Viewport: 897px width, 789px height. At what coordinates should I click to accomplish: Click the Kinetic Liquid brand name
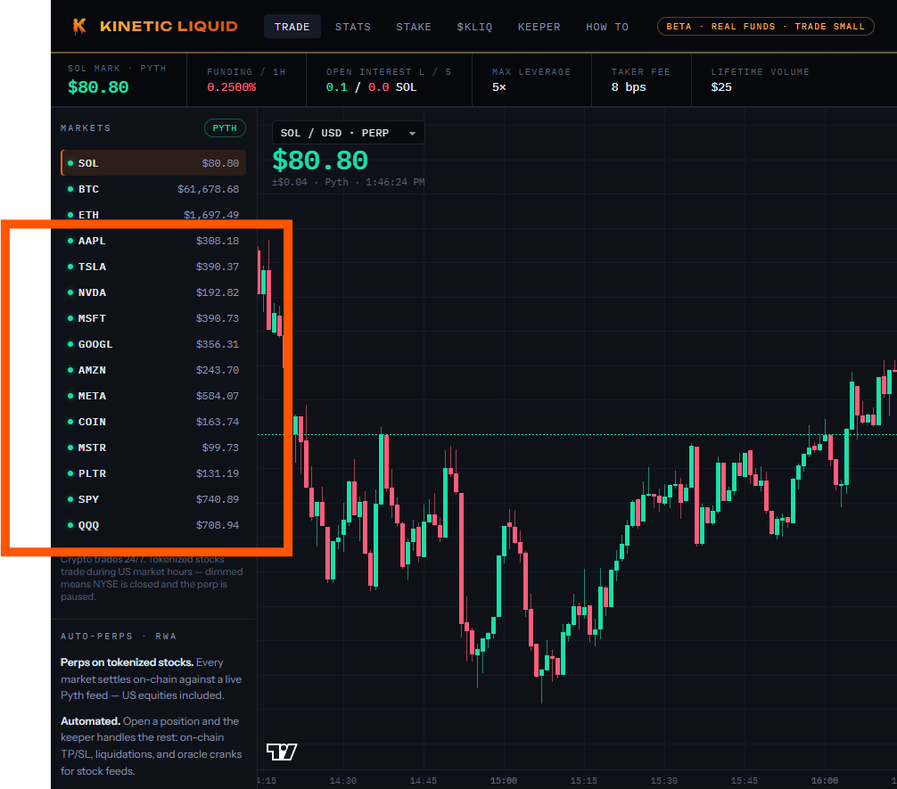click(x=169, y=27)
